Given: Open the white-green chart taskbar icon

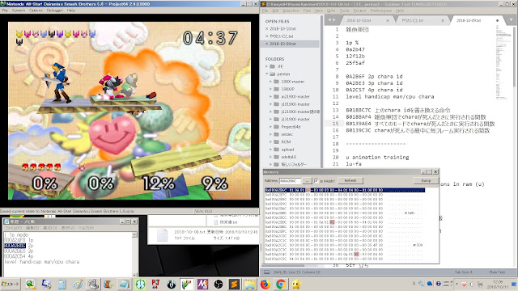Looking at the screenshot, I should point(187,284).
